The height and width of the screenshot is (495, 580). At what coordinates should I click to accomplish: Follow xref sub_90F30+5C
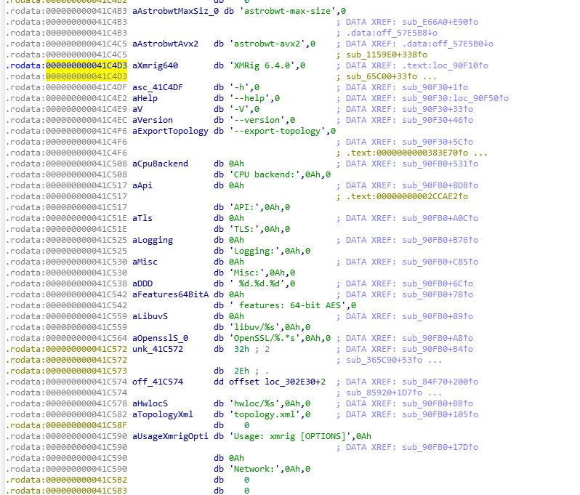[438, 142]
